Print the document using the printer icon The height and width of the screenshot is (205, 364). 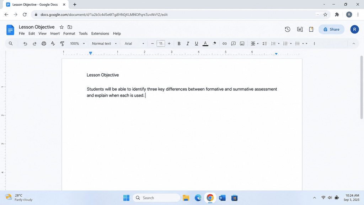click(x=44, y=43)
